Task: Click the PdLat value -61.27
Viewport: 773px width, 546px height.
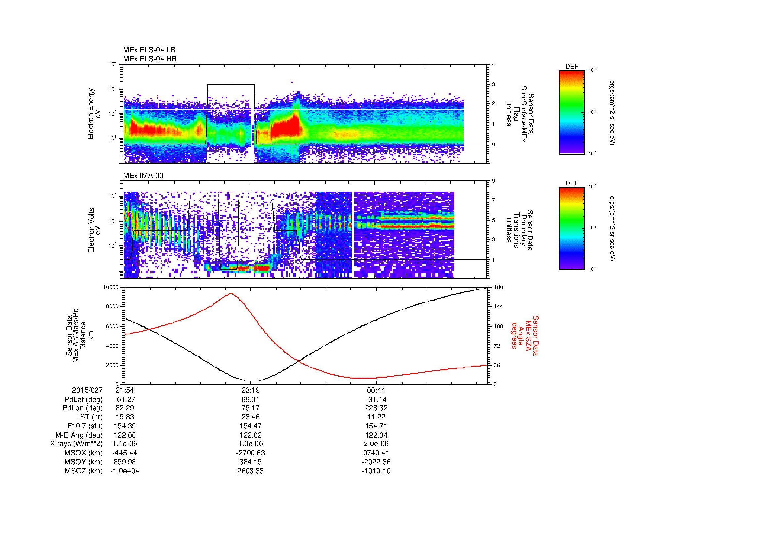Action: (x=125, y=400)
